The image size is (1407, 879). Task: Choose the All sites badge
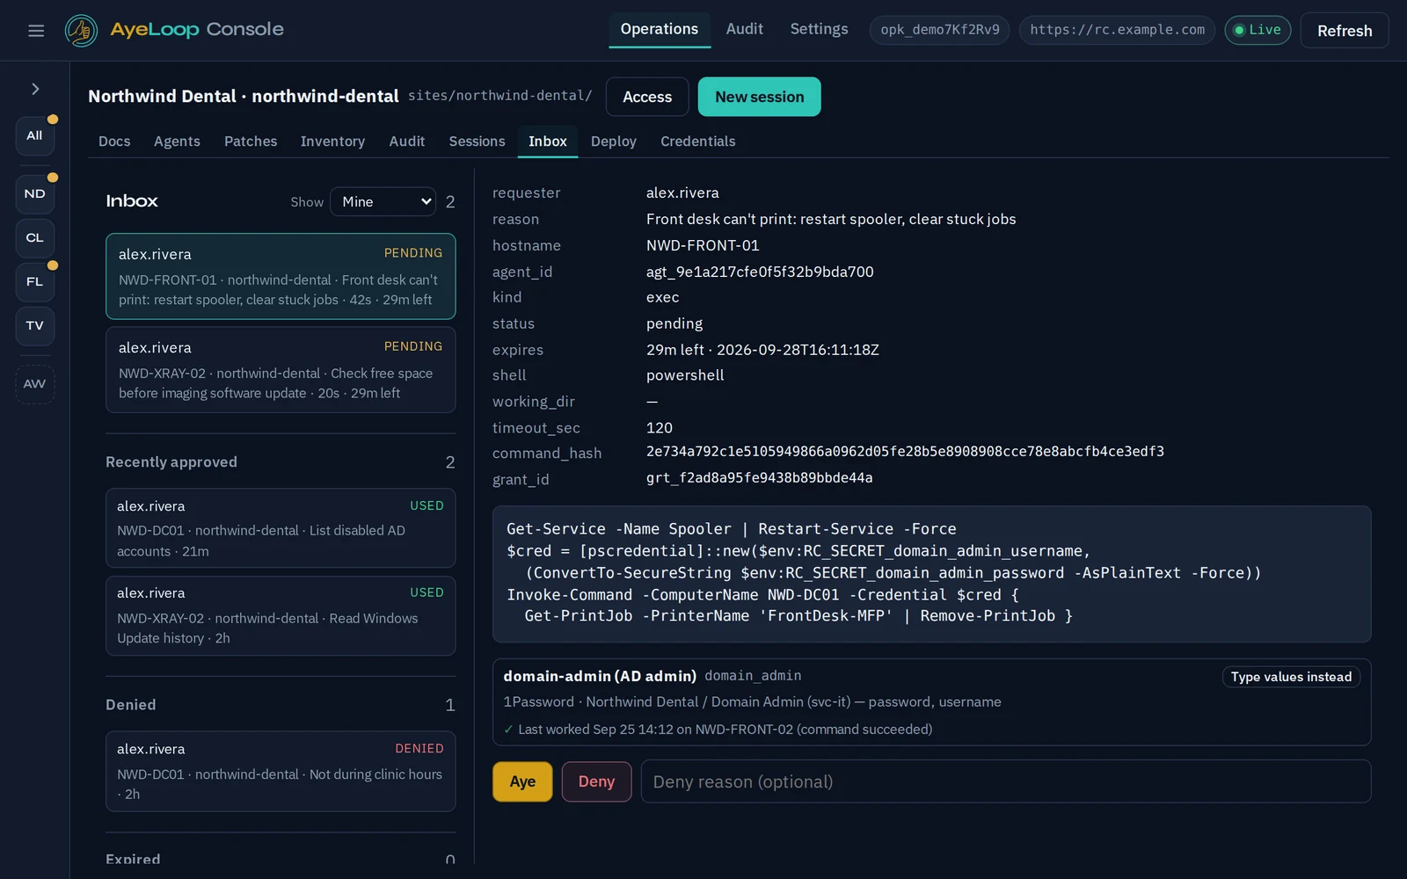[35, 136]
